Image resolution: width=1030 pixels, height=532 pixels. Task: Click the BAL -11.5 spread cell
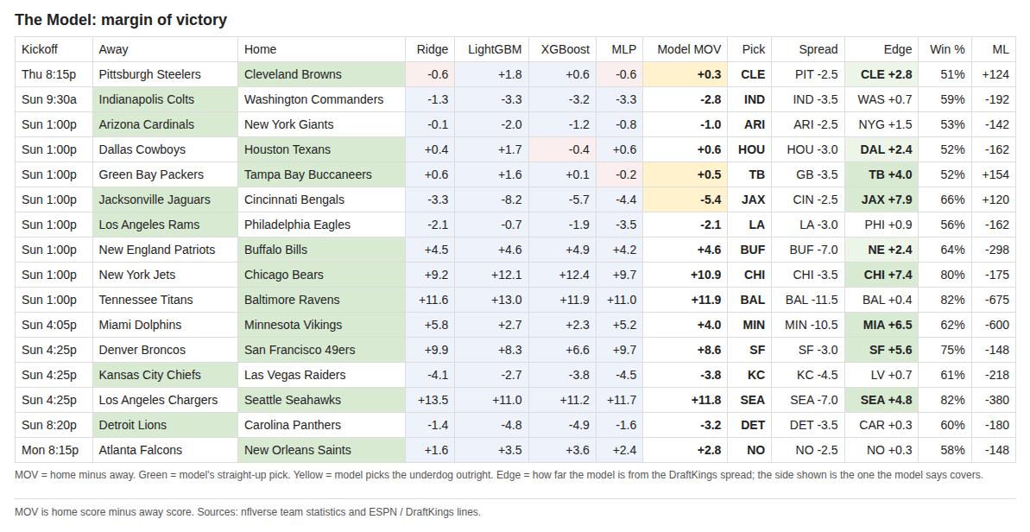(x=808, y=300)
